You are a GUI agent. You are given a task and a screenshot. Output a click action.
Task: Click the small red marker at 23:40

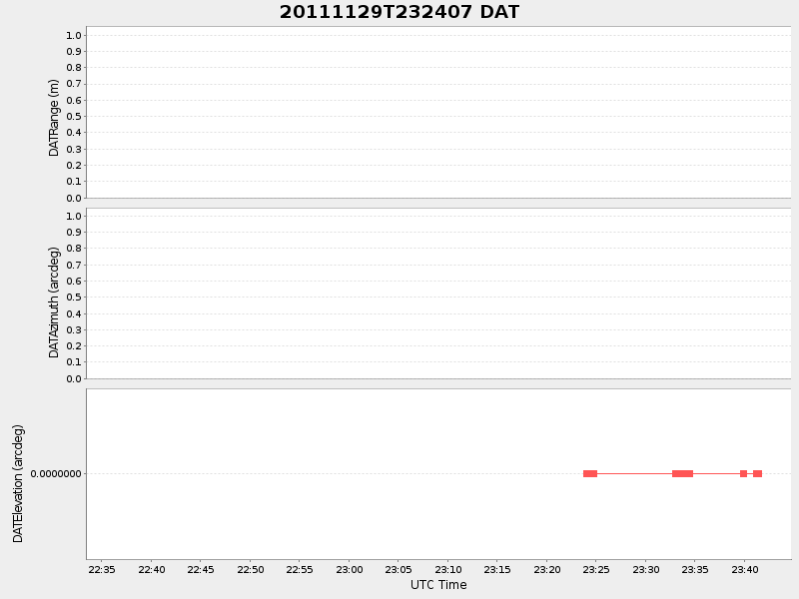743,473
